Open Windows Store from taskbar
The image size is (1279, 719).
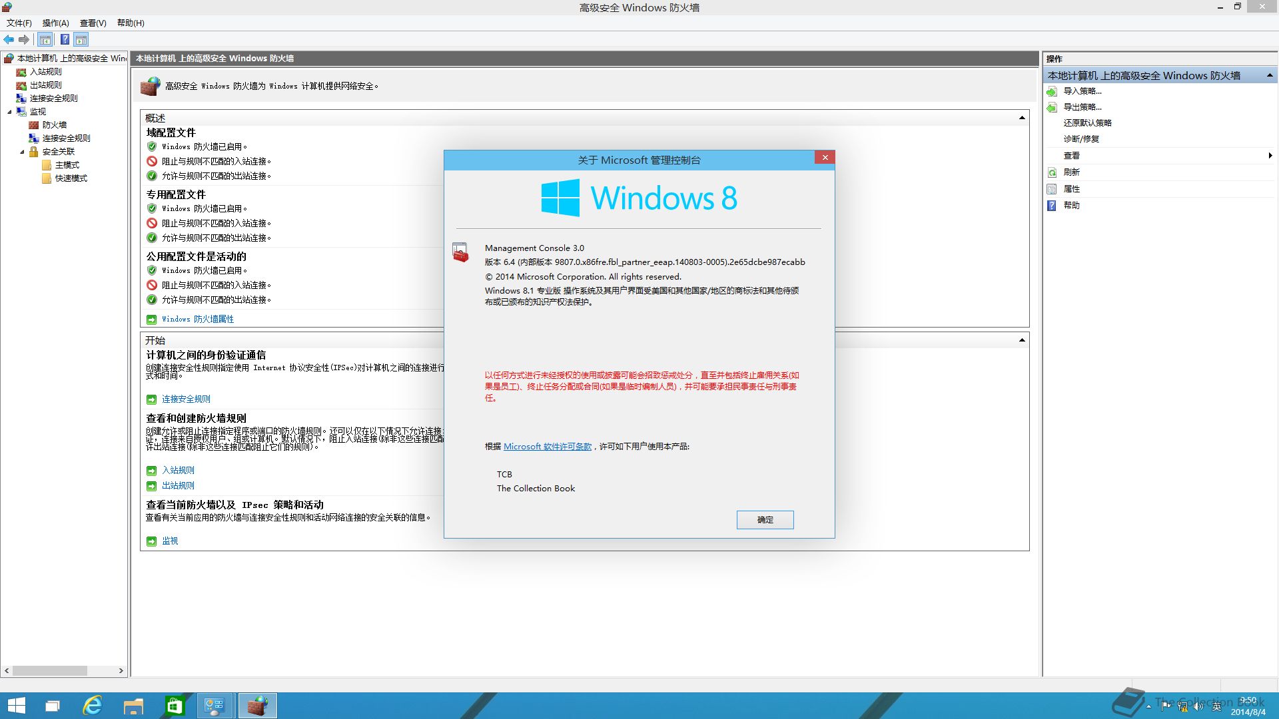175,706
